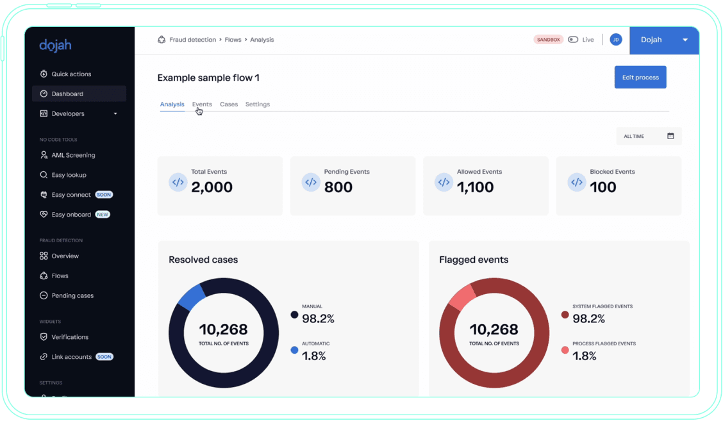Open Pending cases in sidebar
This screenshot has height=421, width=723.
(x=72, y=295)
